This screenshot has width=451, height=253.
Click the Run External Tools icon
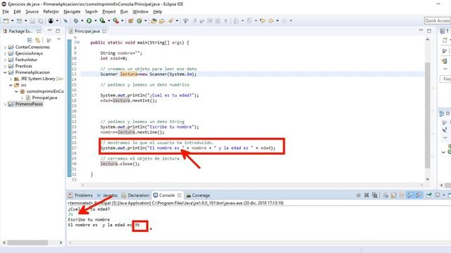[116, 20]
